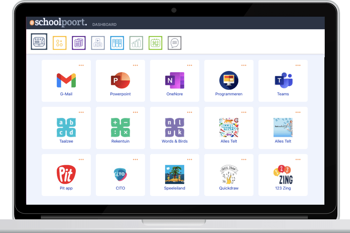Open the Rekentuin math icon
The image size is (350, 233).
pyautogui.click(x=120, y=127)
